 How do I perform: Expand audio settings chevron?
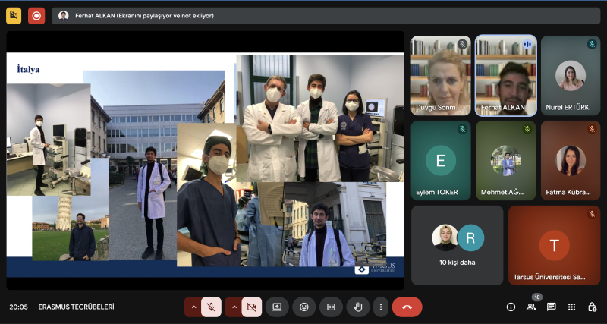pos(193,307)
